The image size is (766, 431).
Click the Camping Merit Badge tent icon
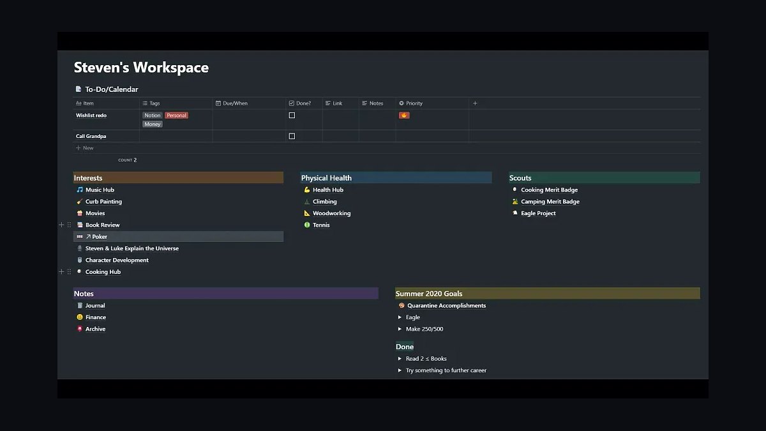[x=515, y=202]
